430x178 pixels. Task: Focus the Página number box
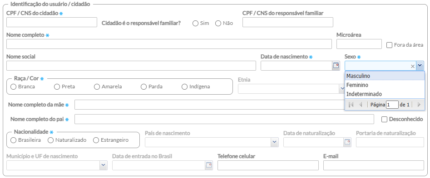(392, 105)
